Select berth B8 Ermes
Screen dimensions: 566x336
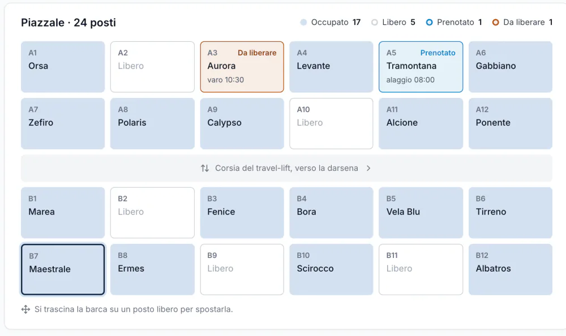tap(152, 270)
